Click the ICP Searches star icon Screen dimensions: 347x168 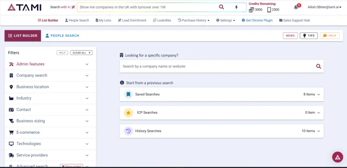point(128,113)
